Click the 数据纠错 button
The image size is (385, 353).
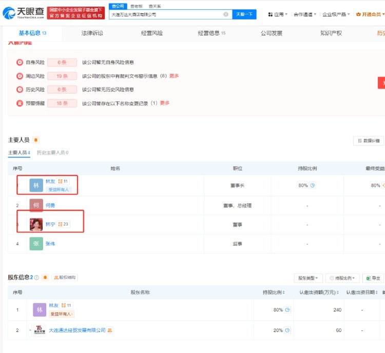pyautogui.click(x=369, y=141)
